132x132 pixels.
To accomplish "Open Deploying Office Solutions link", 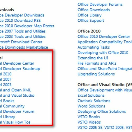I will pyautogui.click(x=102, y=112).
